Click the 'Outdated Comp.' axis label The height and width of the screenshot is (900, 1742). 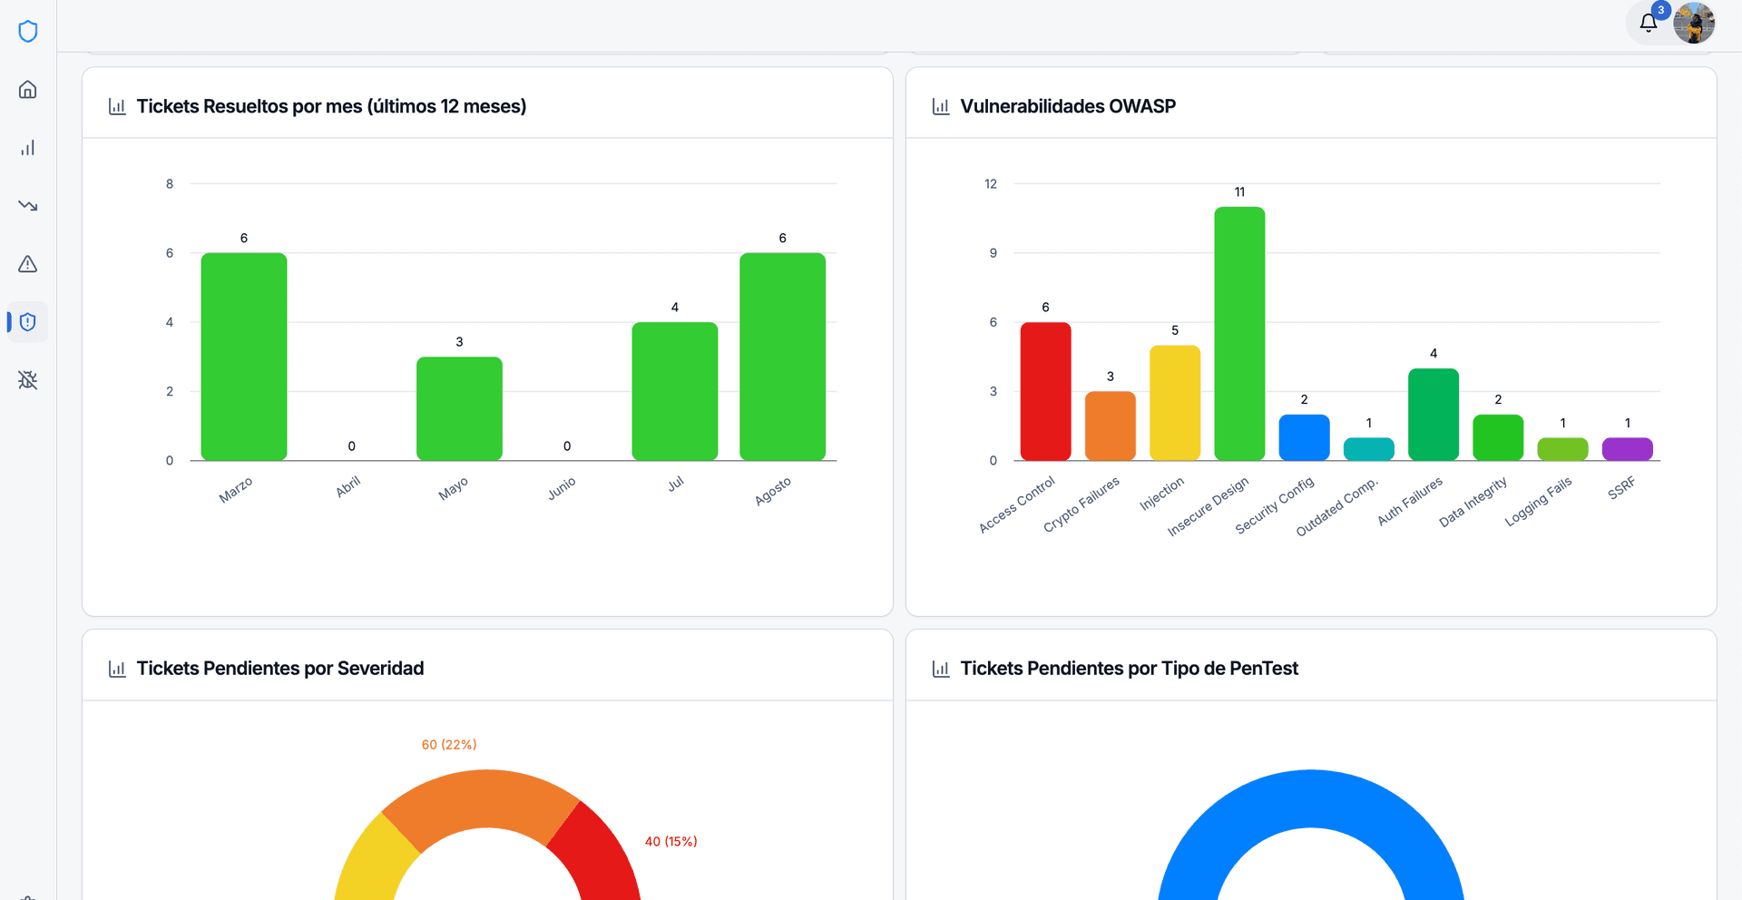coord(1337,506)
